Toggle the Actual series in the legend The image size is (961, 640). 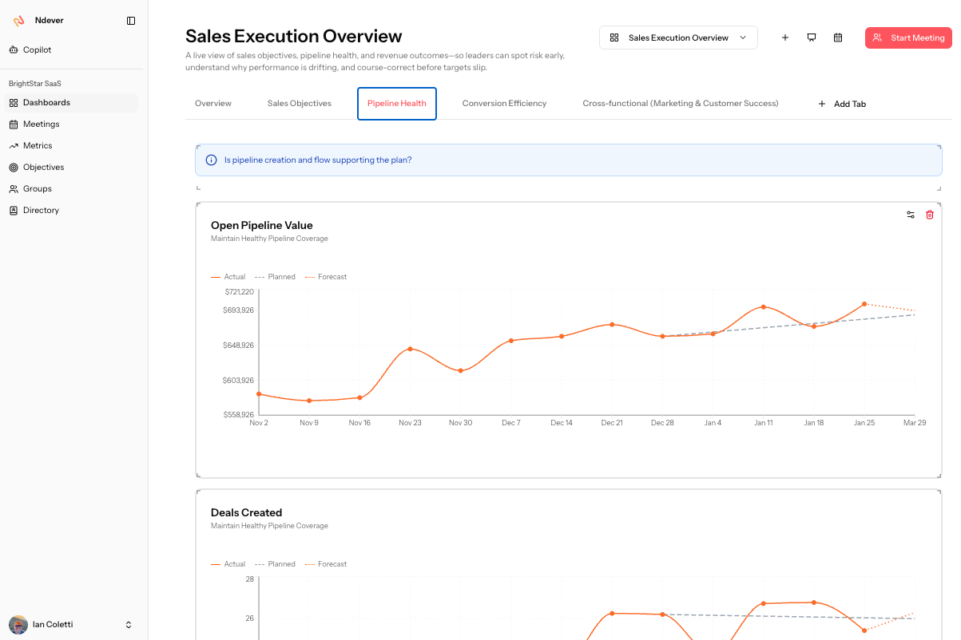pyautogui.click(x=227, y=276)
